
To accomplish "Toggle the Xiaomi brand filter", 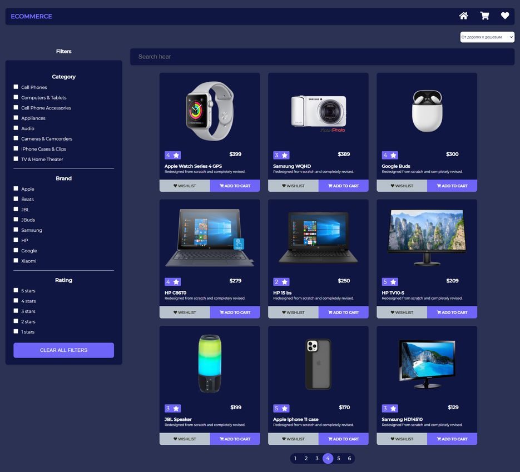I will [16, 261].
